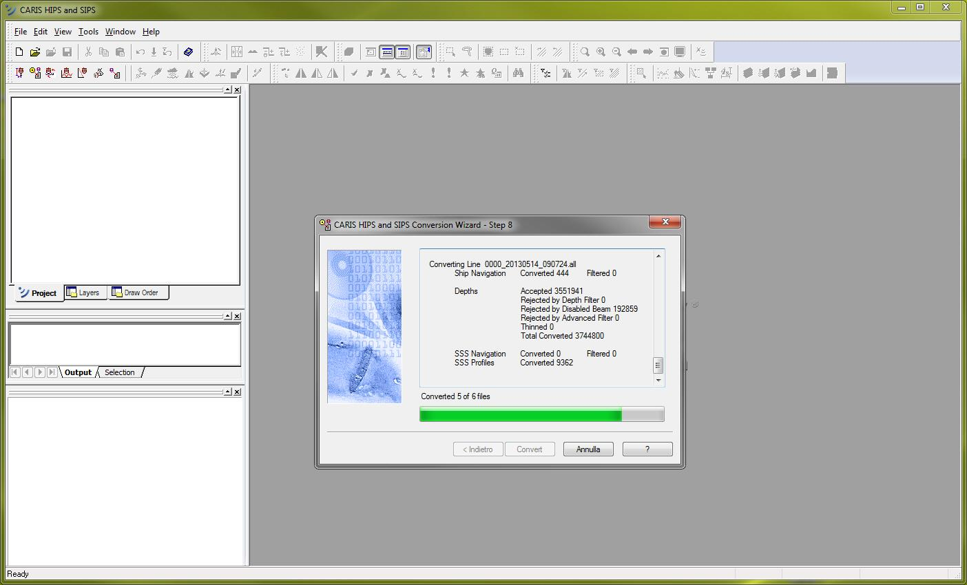Switch to the Project tab
967x585 pixels.
point(39,292)
